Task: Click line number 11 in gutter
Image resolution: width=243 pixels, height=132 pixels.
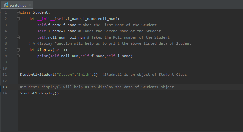Action: pos(5,75)
